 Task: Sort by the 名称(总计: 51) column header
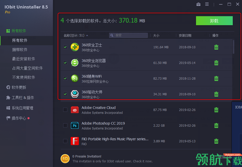[74, 35]
